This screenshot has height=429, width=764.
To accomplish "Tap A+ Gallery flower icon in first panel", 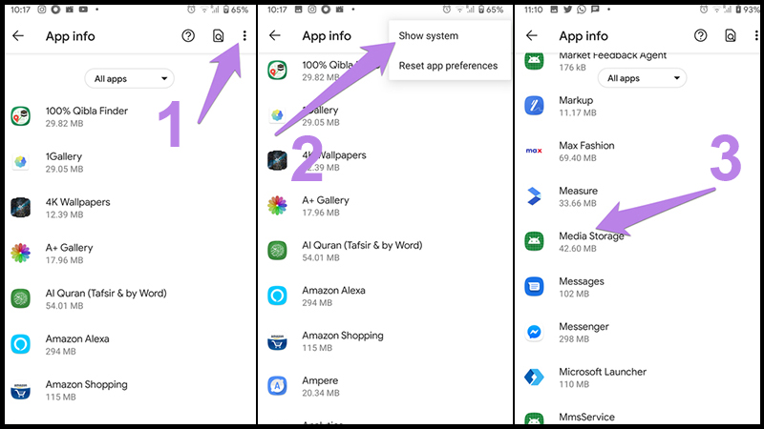I will pos(20,253).
